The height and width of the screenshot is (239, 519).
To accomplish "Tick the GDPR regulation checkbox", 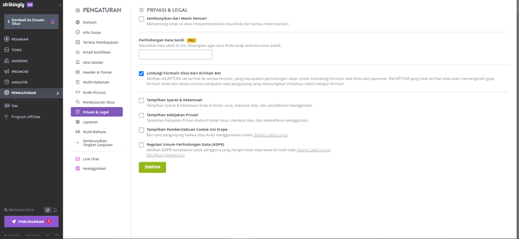I will tap(141, 145).
